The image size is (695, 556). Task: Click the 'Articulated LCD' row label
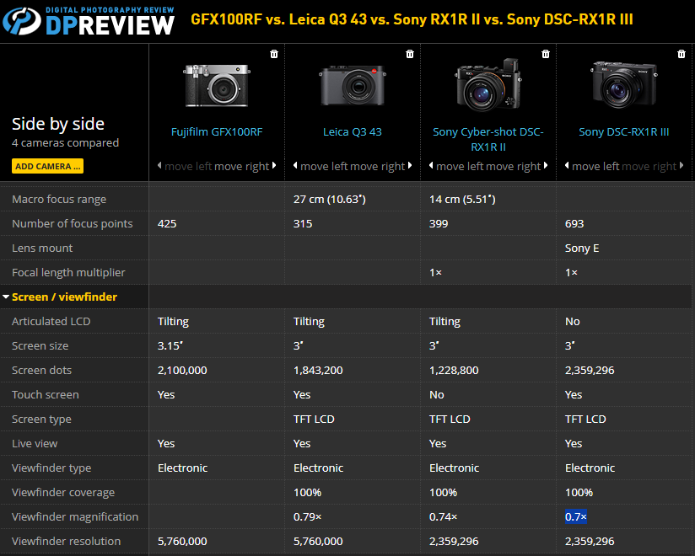tap(51, 321)
